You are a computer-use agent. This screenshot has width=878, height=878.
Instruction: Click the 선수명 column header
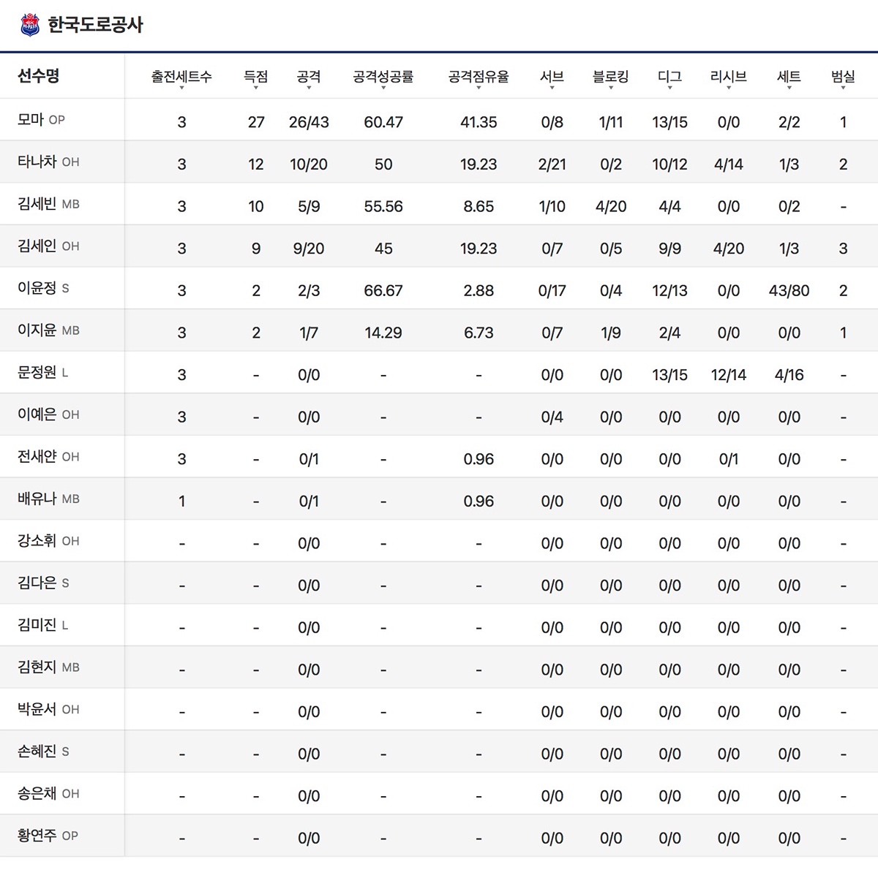coord(39,76)
